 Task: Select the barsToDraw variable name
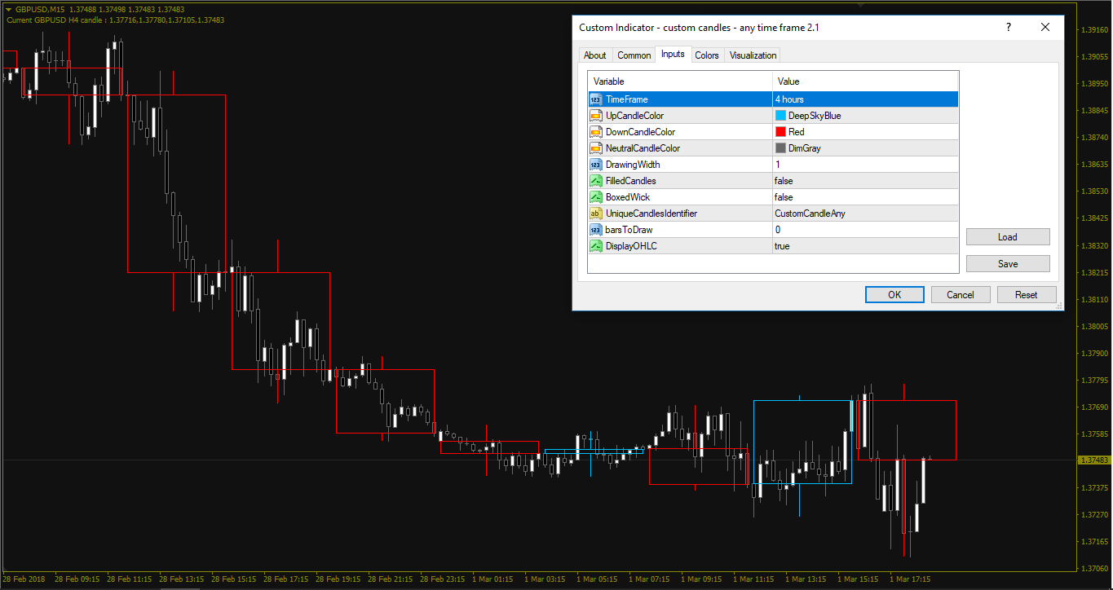pyautogui.click(x=629, y=230)
